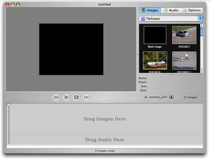The width and height of the screenshot is (211, 159).
Task: Adjust the thumbnail size slider knob
Action: pyautogui.click(x=161, y=97)
